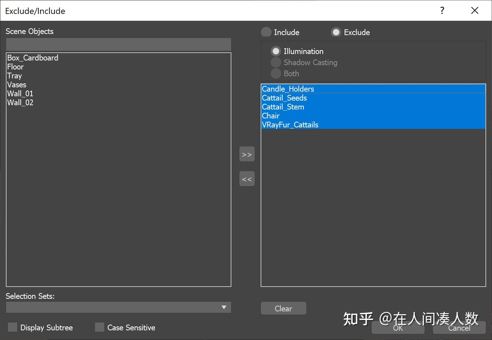Image resolution: width=492 pixels, height=340 pixels.
Task: Click VRayFur_Cattails in exclude list
Action: 290,125
